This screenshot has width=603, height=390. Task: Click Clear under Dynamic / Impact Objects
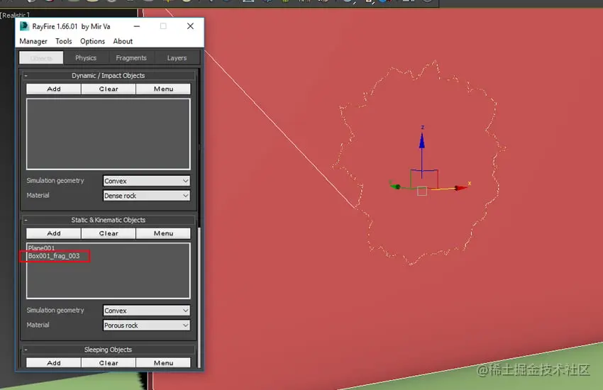(109, 89)
